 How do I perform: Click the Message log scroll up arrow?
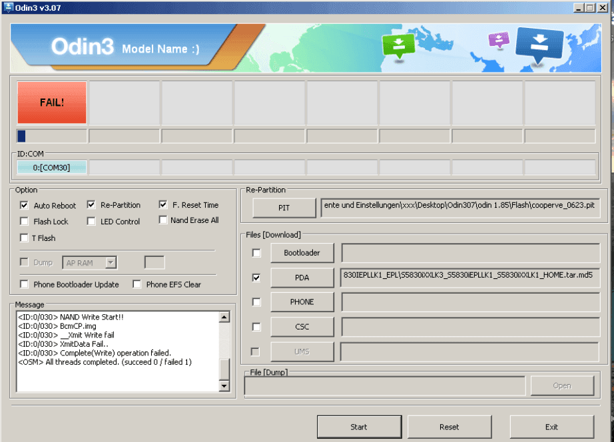click(224, 317)
